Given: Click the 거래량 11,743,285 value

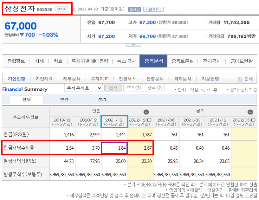Looking at the screenshot, I should point(236,23).
